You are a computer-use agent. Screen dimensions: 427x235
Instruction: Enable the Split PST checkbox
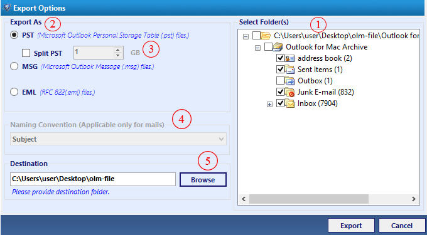click(x=26, y=53)
